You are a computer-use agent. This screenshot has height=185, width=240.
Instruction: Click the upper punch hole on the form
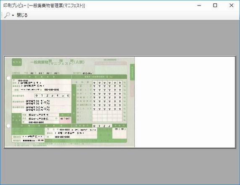8,78
